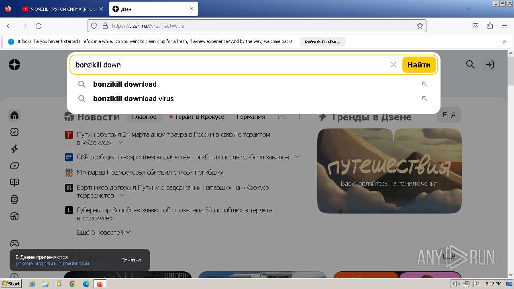The image size is (514, 289).
Task: Open the Firefox extensions icon
Action: pos(490,26)
